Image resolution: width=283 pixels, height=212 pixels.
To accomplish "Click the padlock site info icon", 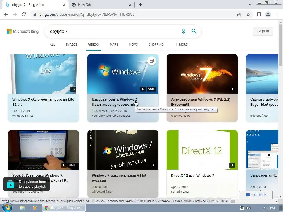I will pyautogui.click(x=35, y=14).
